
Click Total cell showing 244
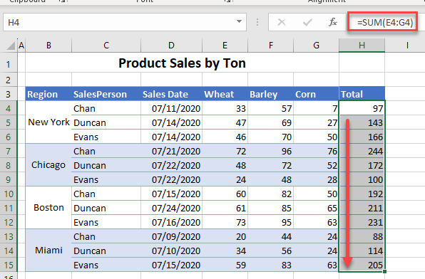tap(362, 151)
